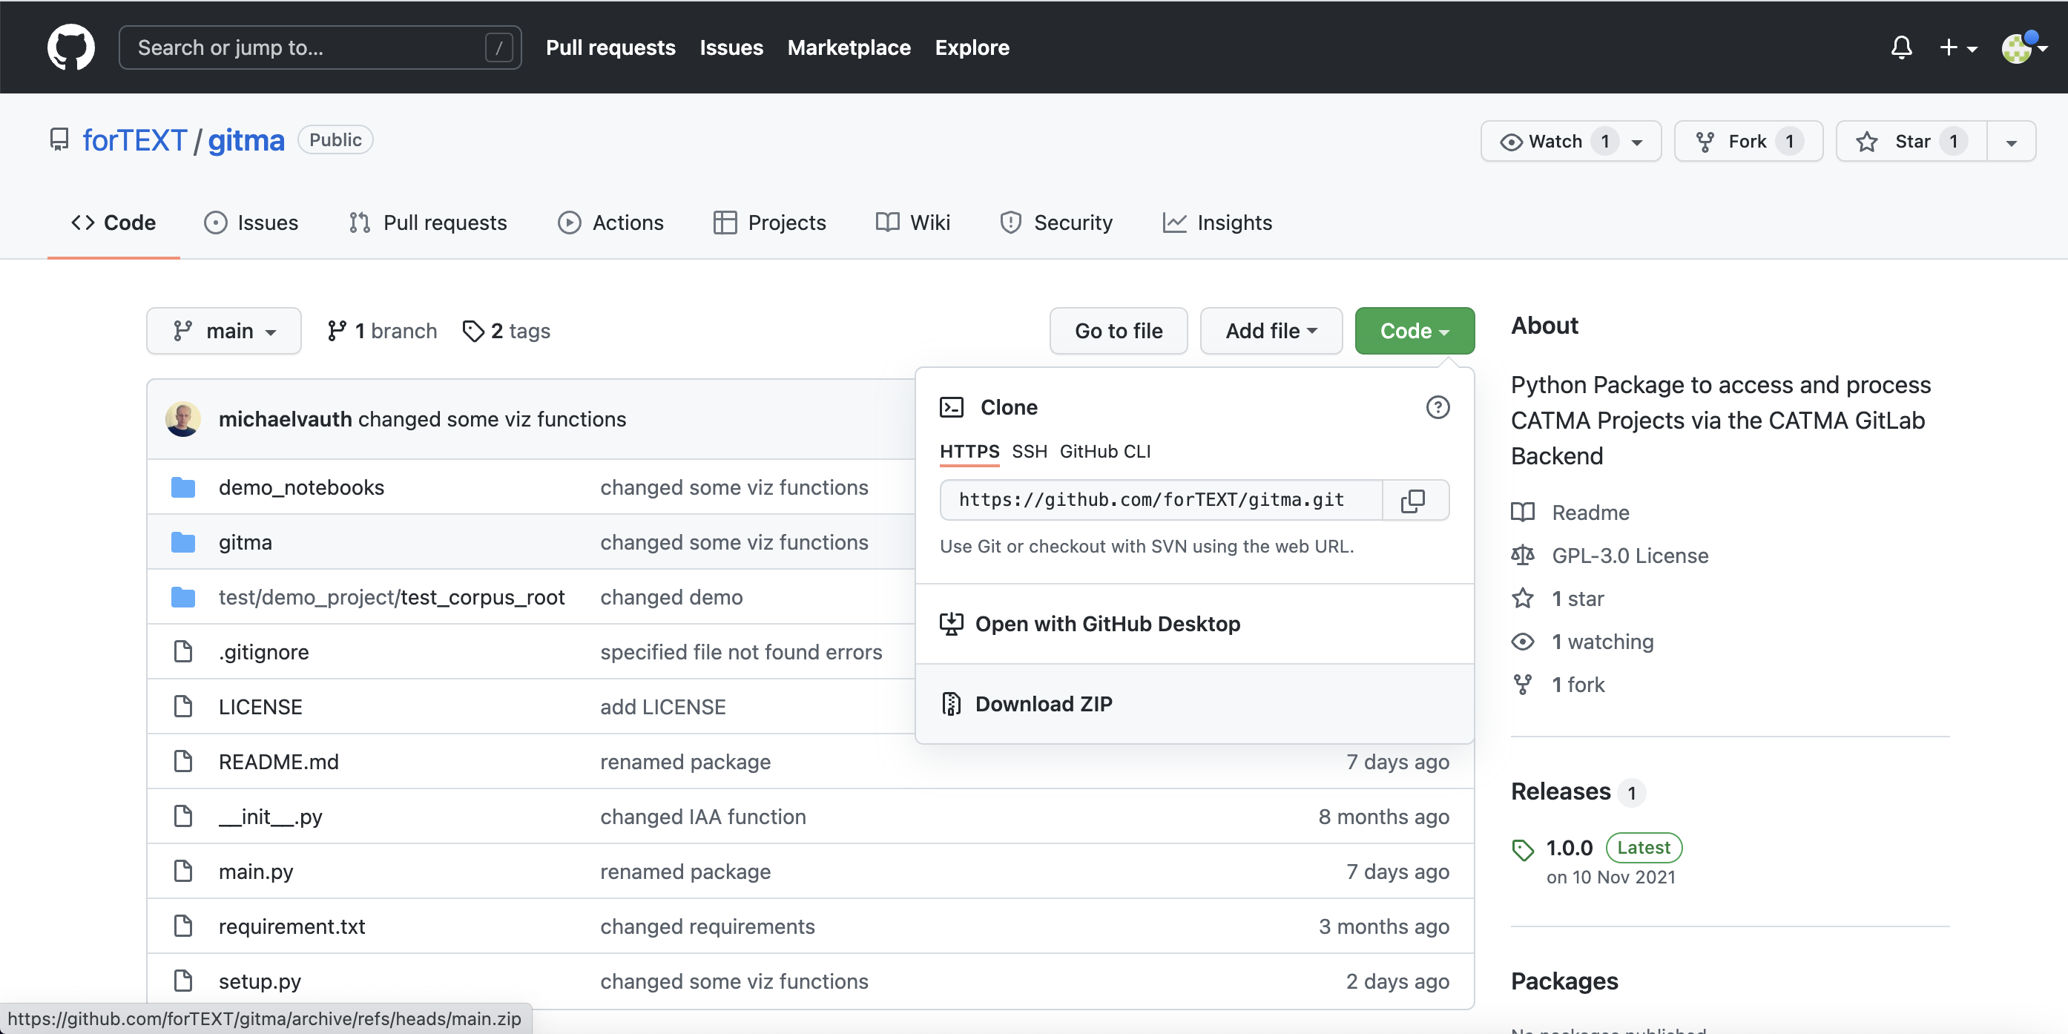Go to Marketplace

coord(849,47)
